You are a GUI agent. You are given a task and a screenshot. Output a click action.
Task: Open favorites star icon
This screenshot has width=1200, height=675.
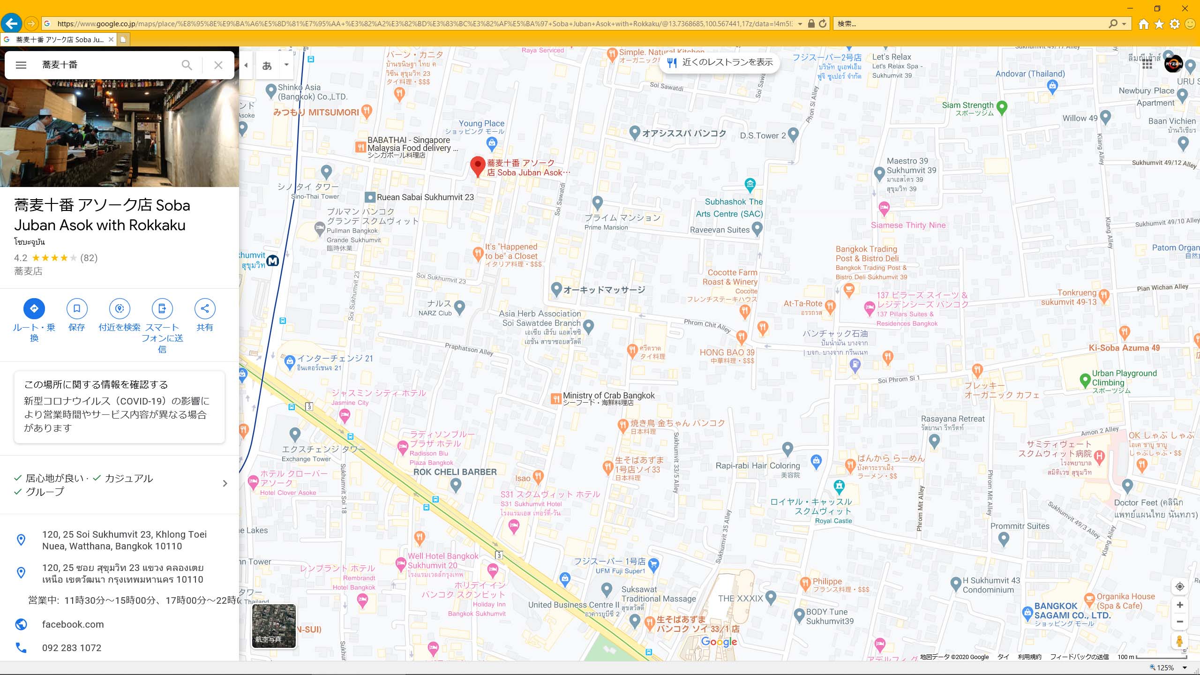point(1159,24)
